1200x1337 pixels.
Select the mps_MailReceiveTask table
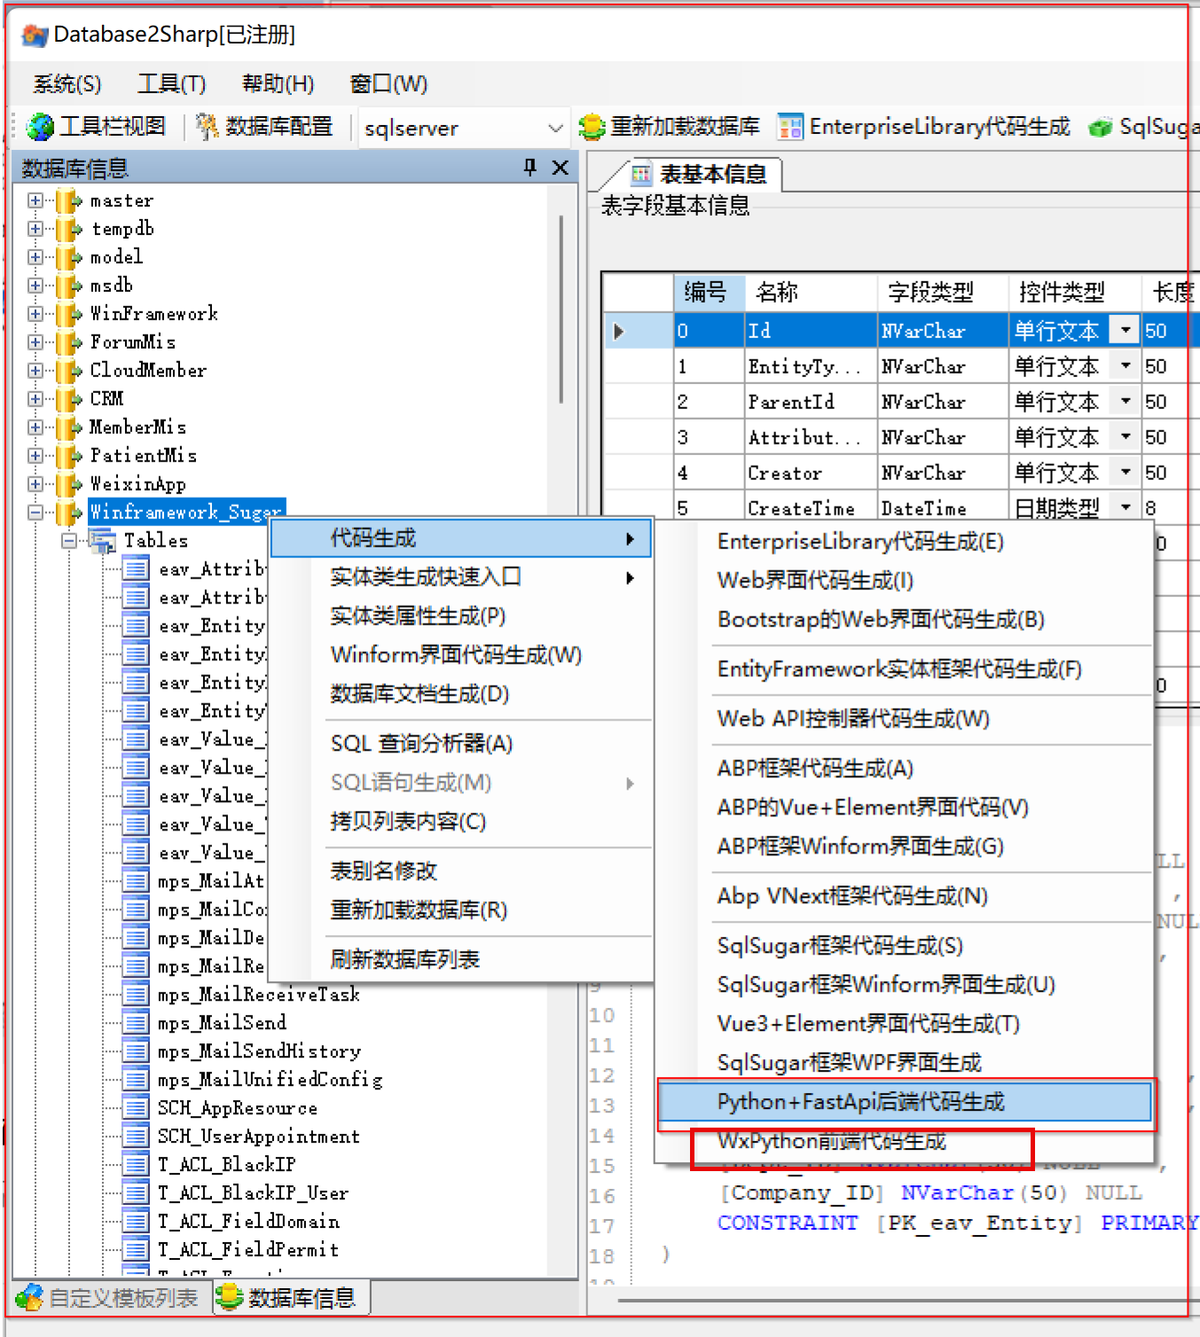point(258,995)
